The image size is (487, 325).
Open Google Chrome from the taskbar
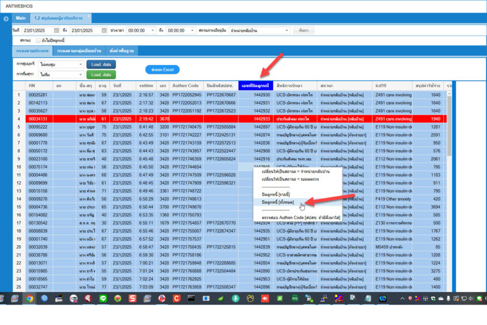click(x=29, y=298)
